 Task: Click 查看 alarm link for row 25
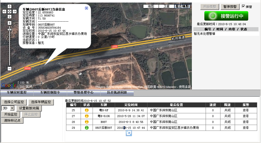(x=245, y=110)
